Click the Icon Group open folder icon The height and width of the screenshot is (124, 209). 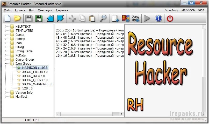12,63
